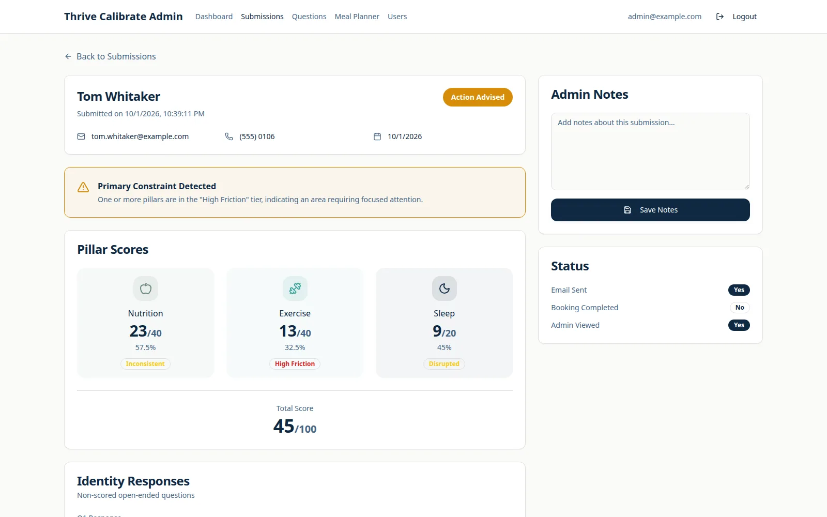Open the Users nav item
Viewport: 827px width, 517px height.
click(x=397, y=17)
